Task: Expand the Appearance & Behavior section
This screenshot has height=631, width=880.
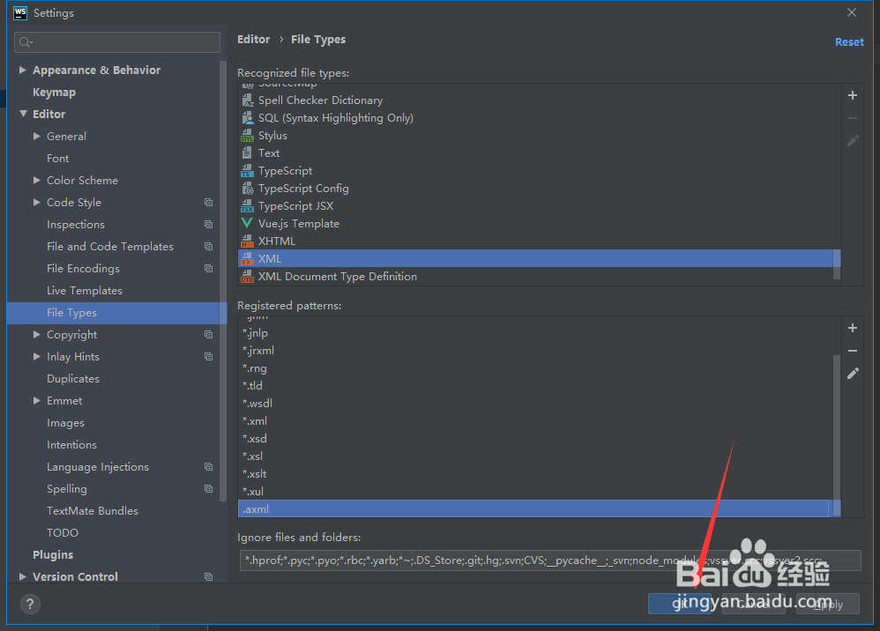Action: pyautogui.click(x=22, y=70)
